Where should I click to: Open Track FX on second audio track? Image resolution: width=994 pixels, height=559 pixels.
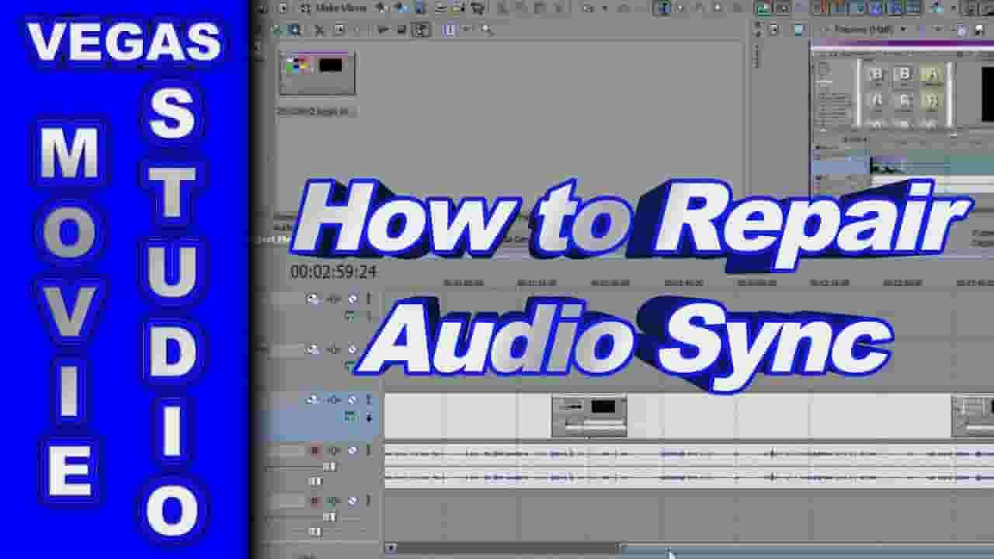point(334,501)
